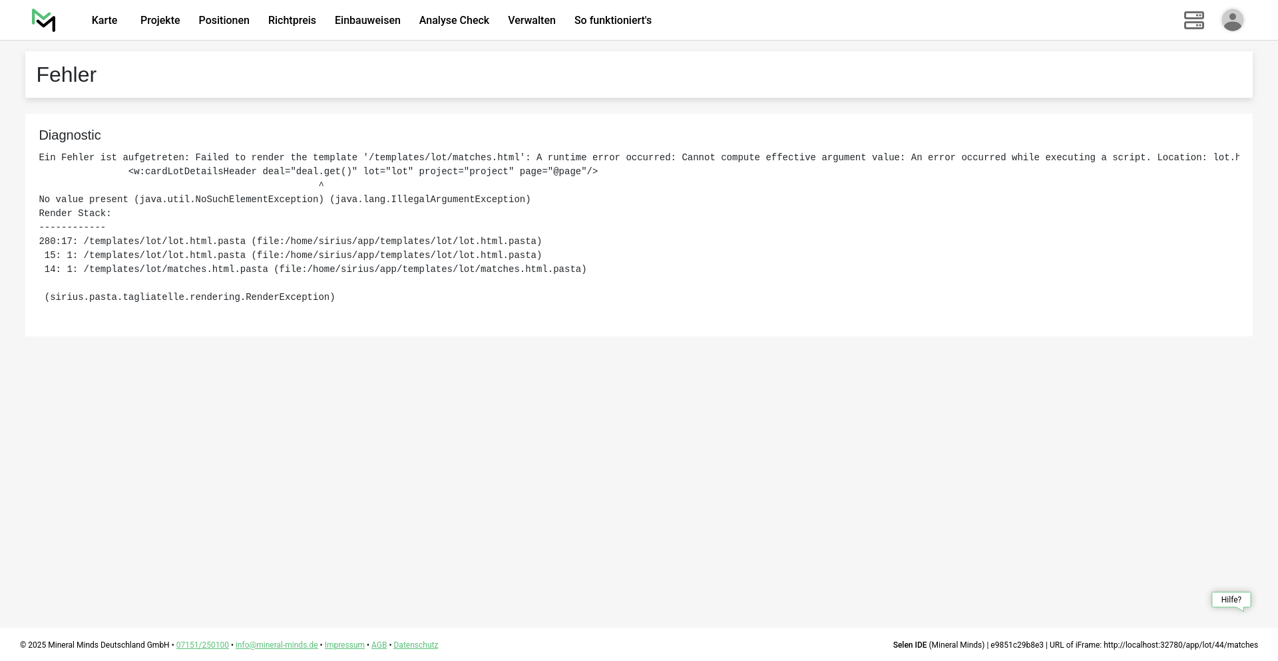The width and height of the screenshot is (1278, 661).
Task: Open the AGB footer link
Action: coord(379,645)
